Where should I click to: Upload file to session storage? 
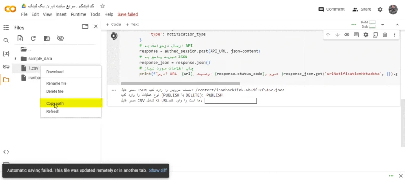[20, 38]
